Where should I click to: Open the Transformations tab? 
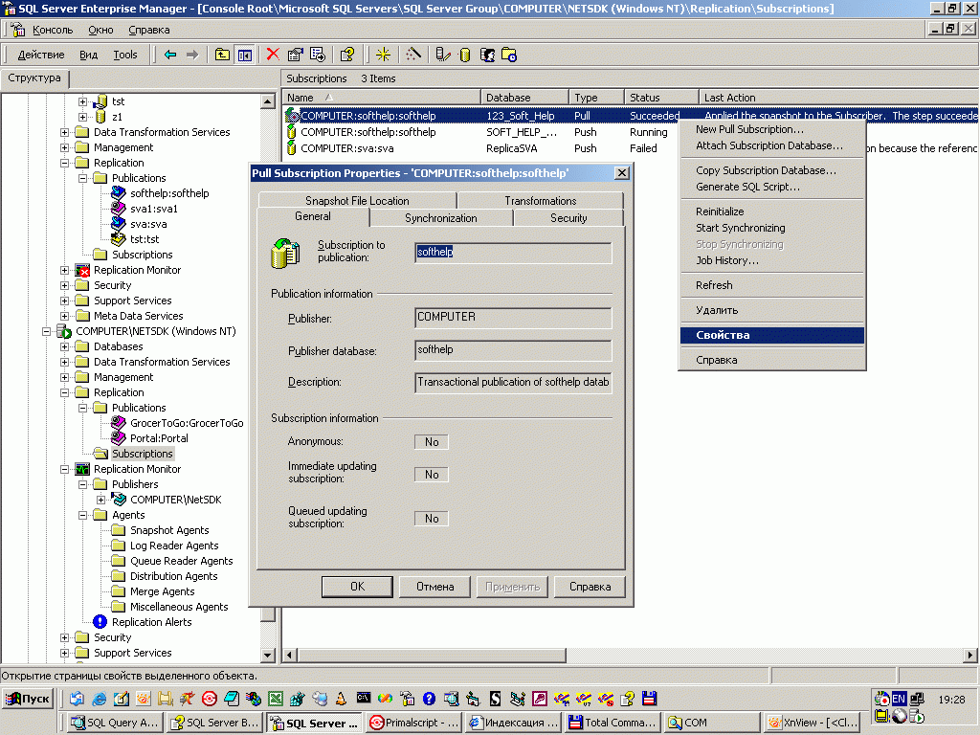540,201
